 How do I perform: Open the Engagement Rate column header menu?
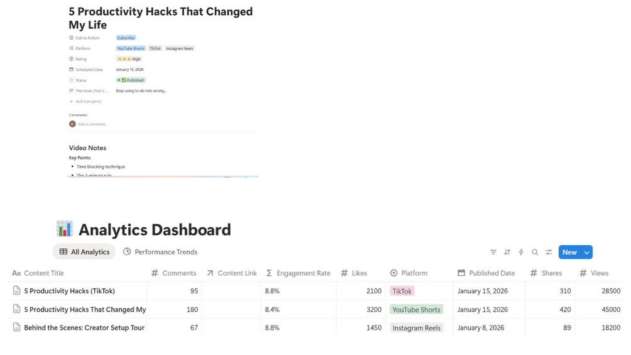tap(303, 273)
